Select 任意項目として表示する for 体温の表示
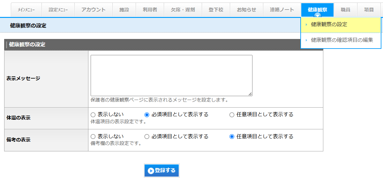Viewport: 383px width, 183px height. pos(232,115)
